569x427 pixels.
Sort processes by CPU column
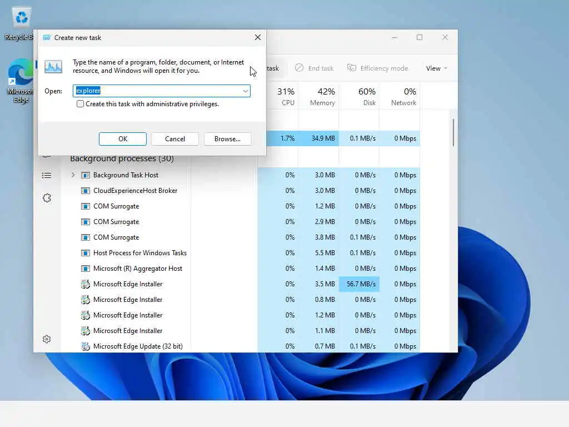286,96
